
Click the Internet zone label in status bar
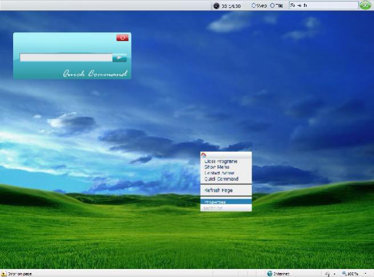(x=282, y=274)
